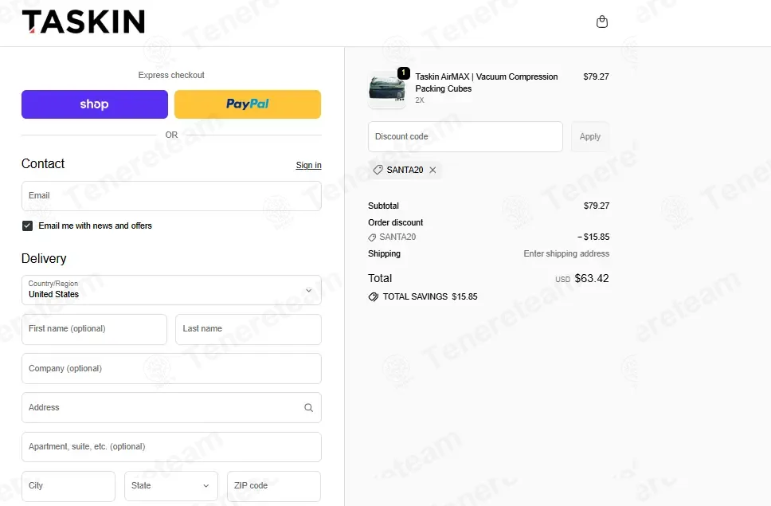Image resolution: width=771 pixels, height=506 pixels.
Task: Uncheck Email me with news and offers
Action: 28,226
